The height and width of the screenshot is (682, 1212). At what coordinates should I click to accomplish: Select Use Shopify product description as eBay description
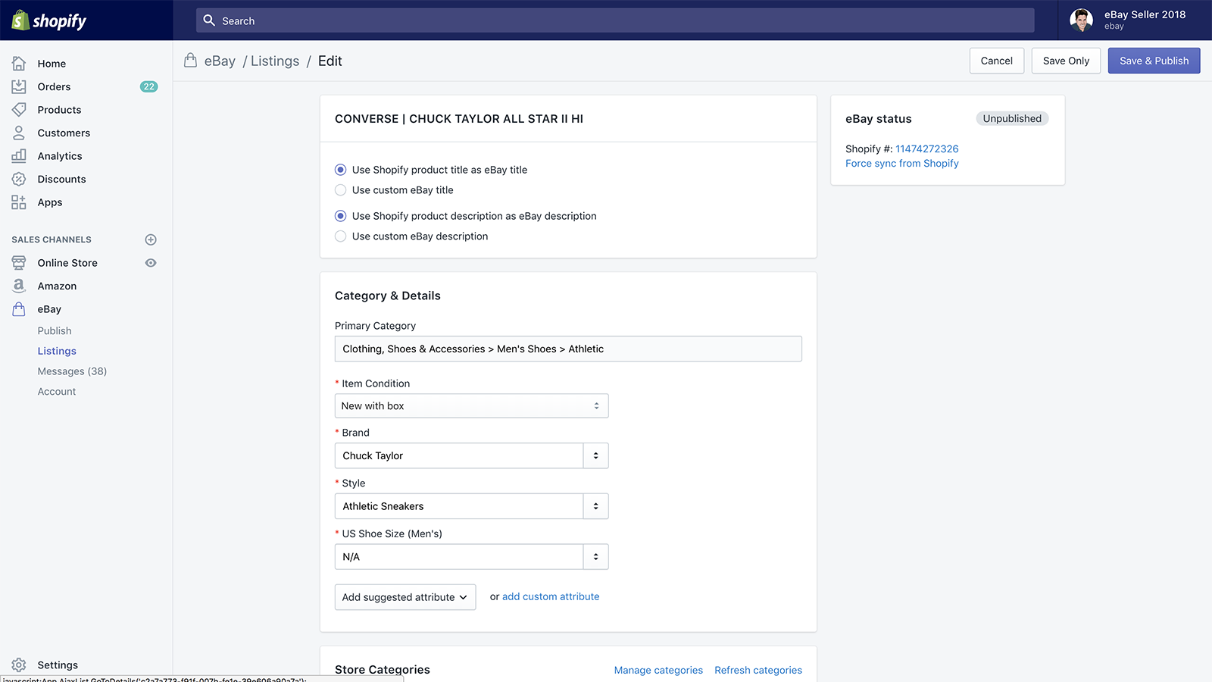coord(341,216)
